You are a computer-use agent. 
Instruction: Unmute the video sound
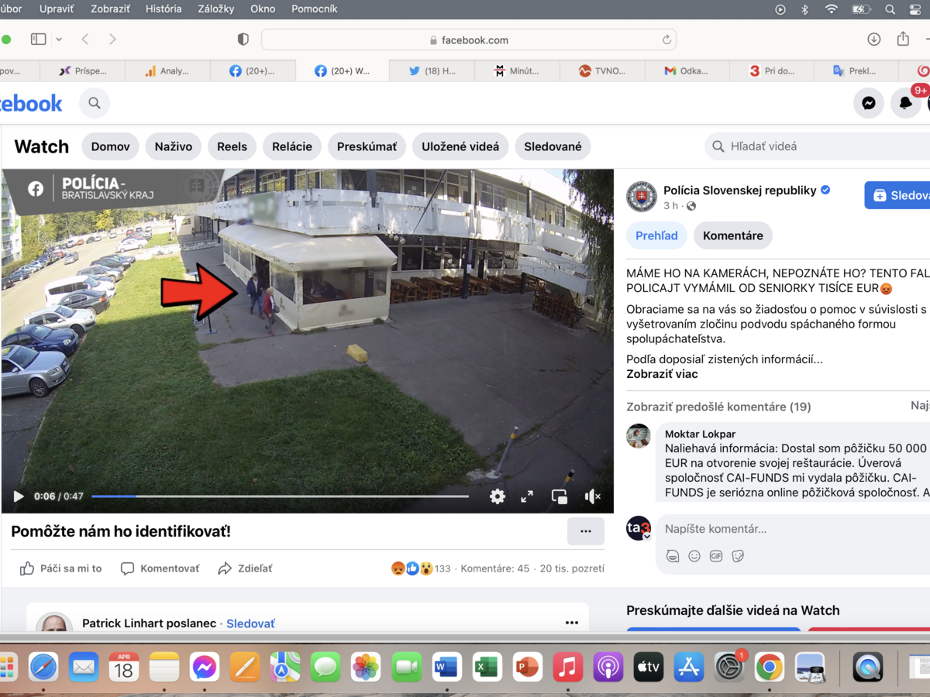[x=592, y=496]
